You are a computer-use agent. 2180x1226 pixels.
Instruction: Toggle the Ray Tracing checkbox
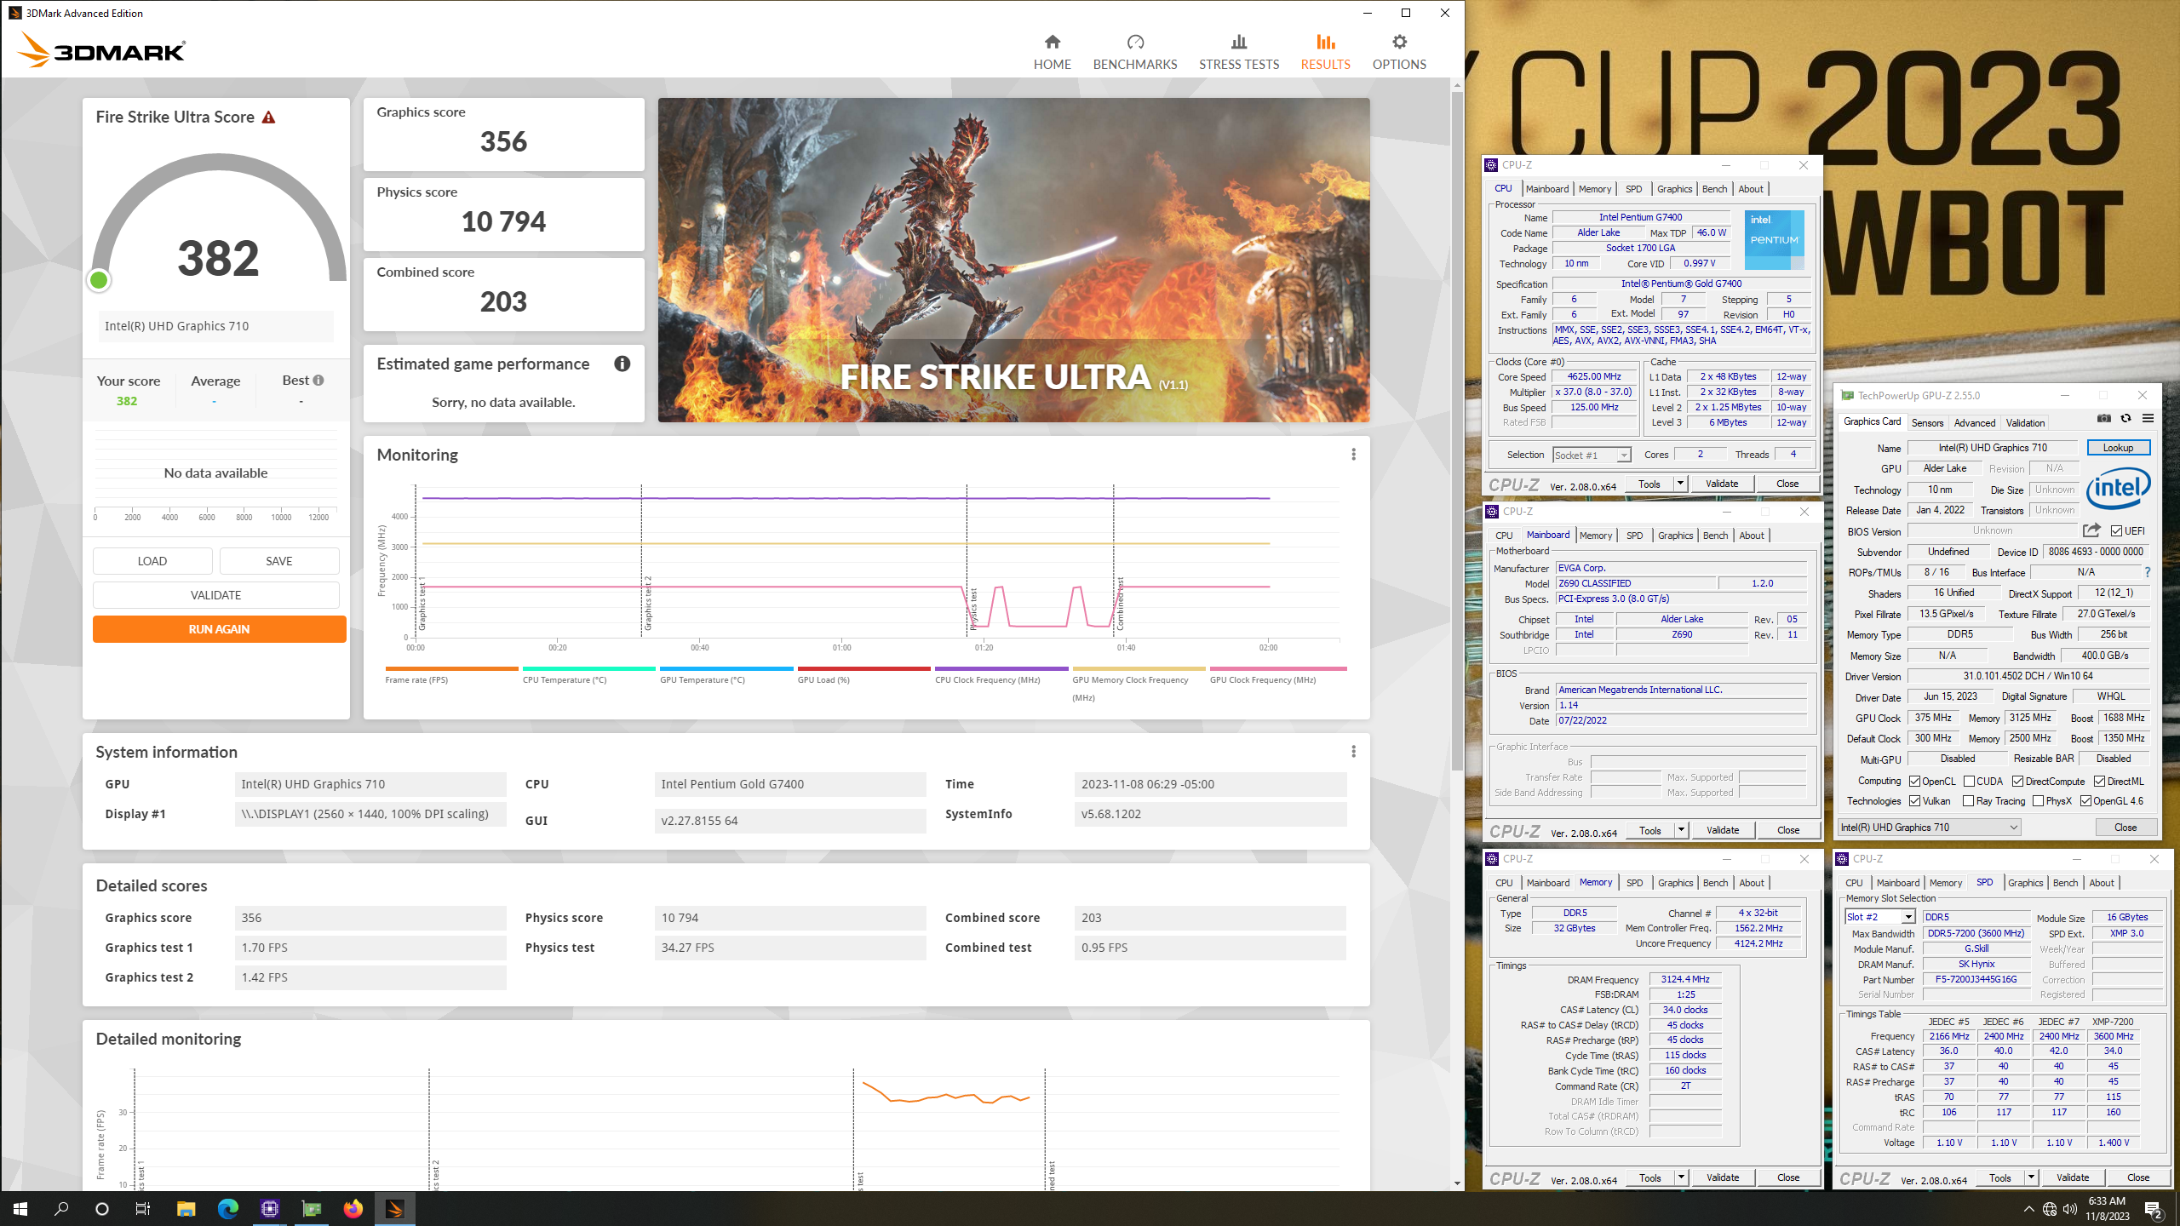1968,801
